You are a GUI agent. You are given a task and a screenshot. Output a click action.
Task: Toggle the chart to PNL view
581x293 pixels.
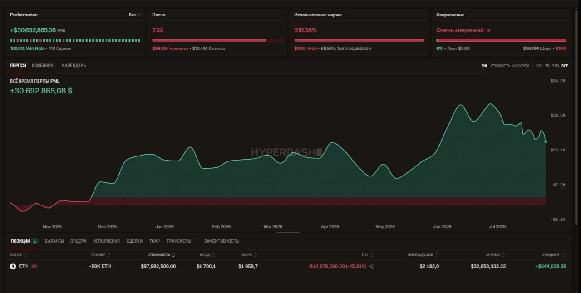(x=484, y=66)
